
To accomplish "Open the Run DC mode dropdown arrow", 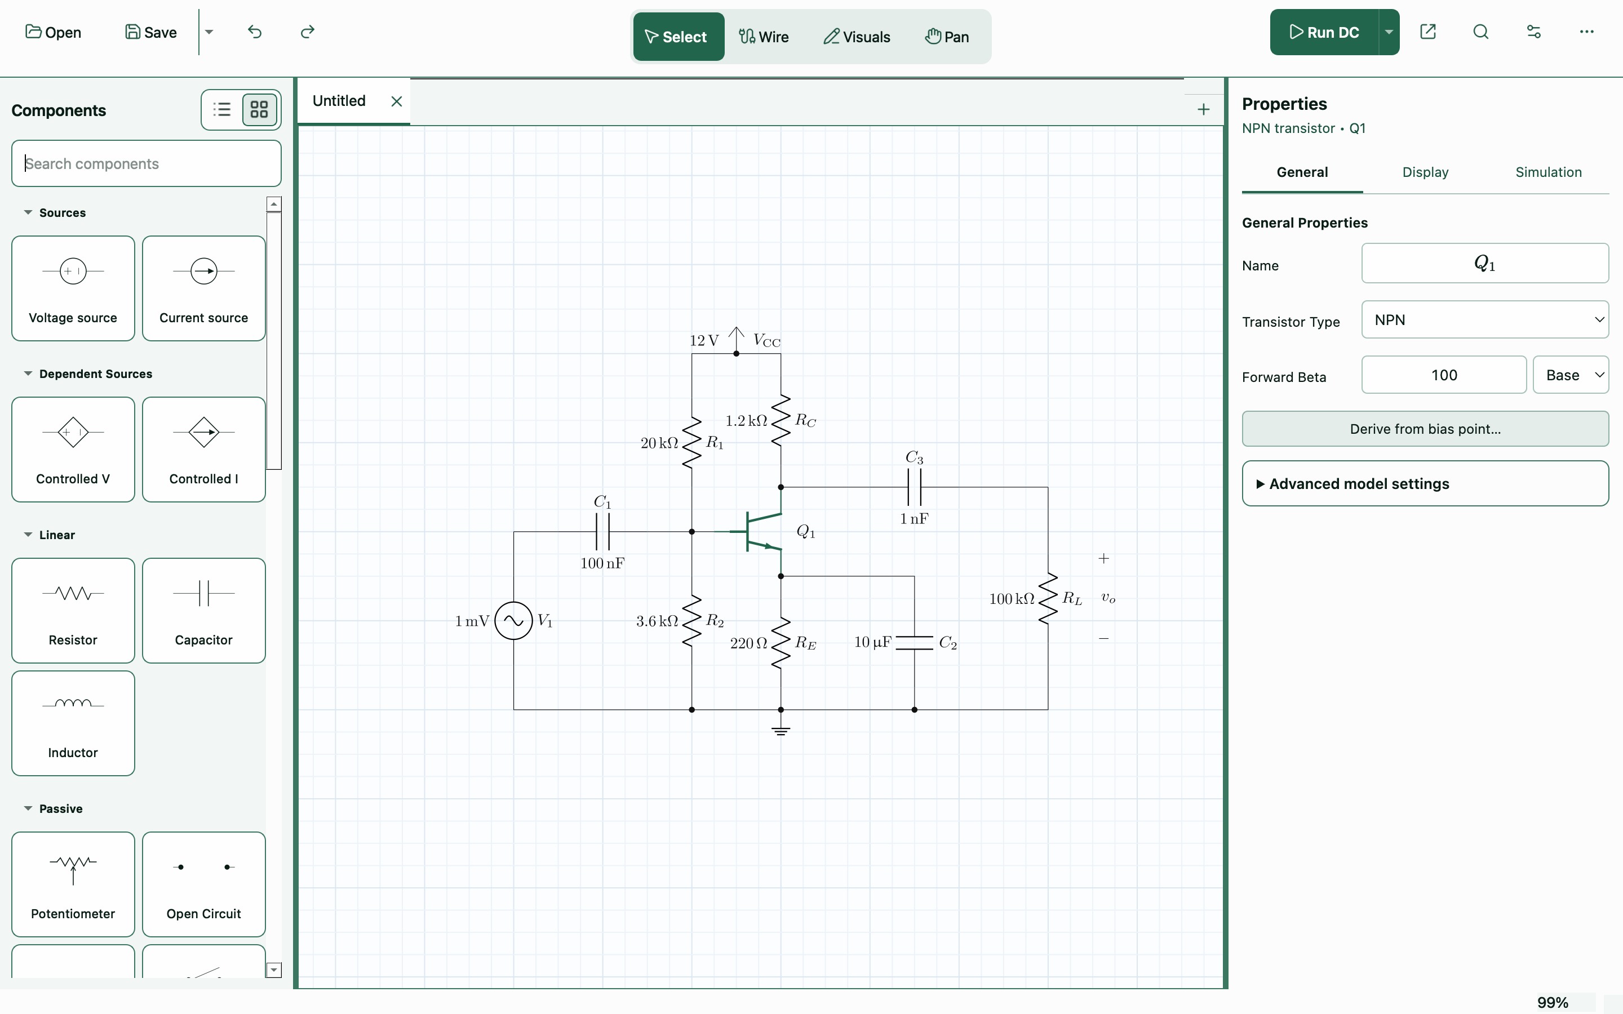I will tap(1389, 32).
